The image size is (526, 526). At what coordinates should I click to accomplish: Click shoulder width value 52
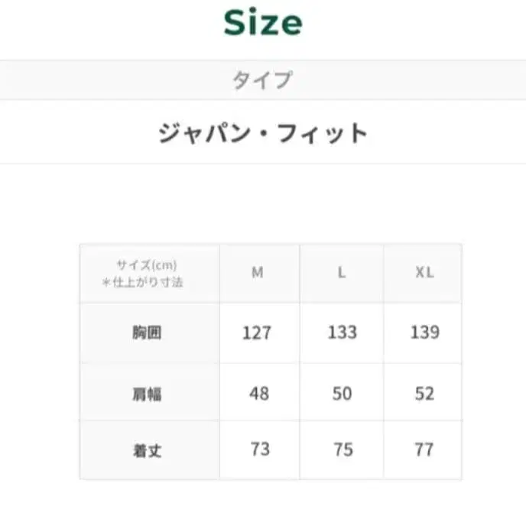click(x=424, y=393)
